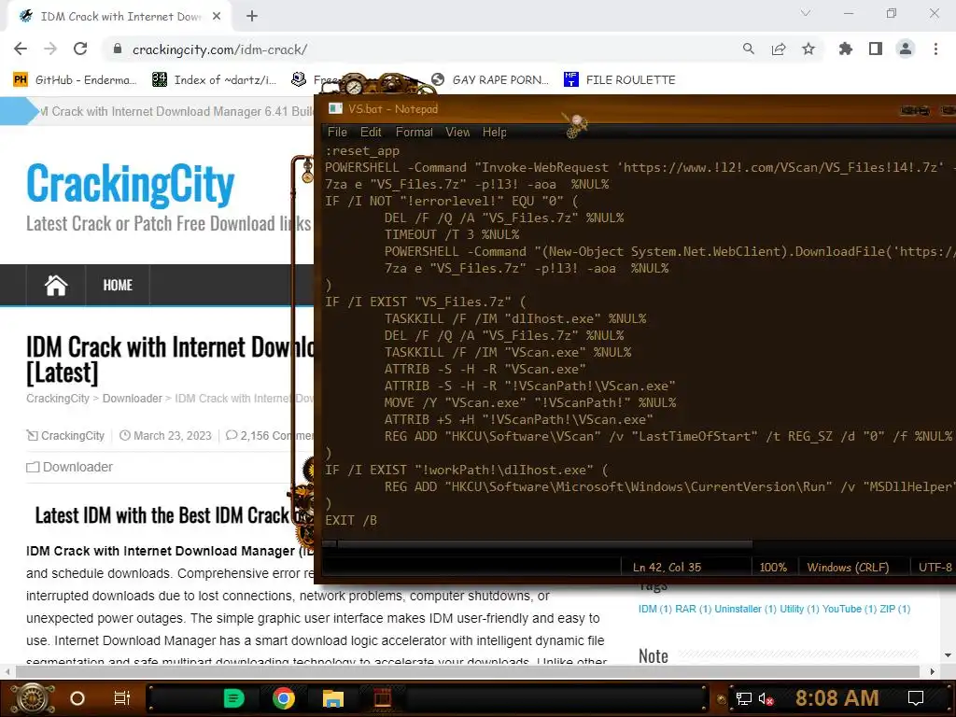Toggle Chrome side panel icon
Viewport: 956px width, 717px height.
(x=876, y=49)
